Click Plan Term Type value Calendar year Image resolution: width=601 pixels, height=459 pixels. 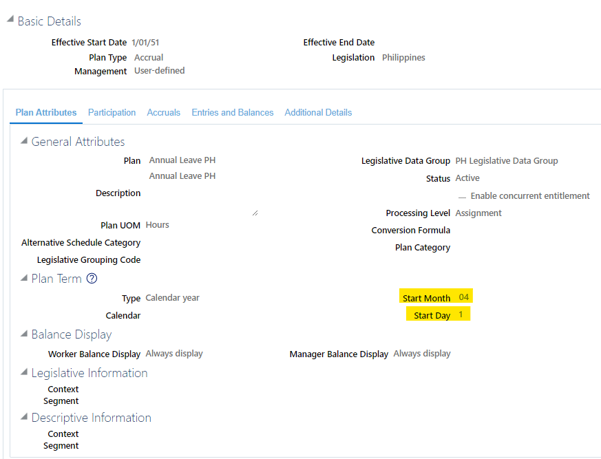173,298
